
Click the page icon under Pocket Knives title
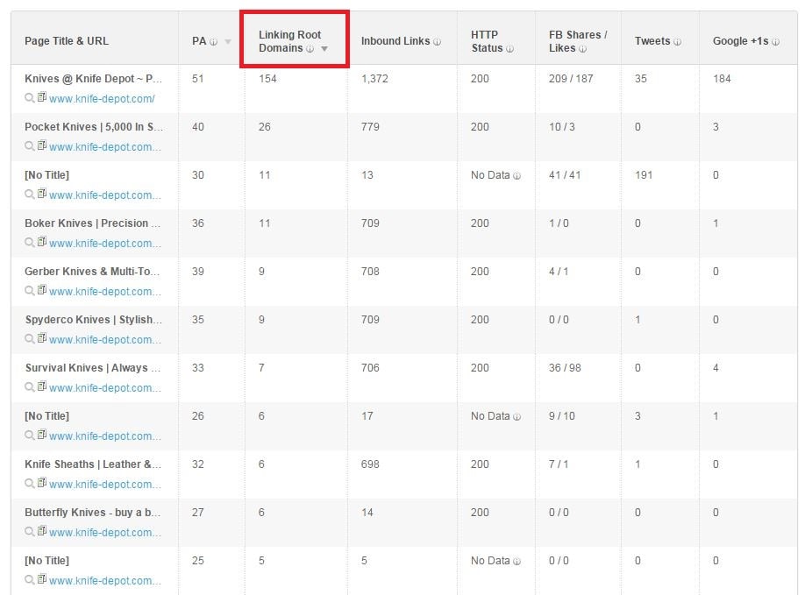tap(42, 145)
